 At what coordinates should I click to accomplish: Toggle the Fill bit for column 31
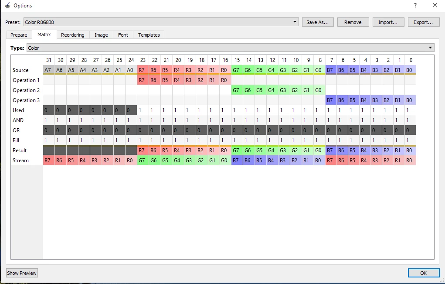tap(49, 140)
